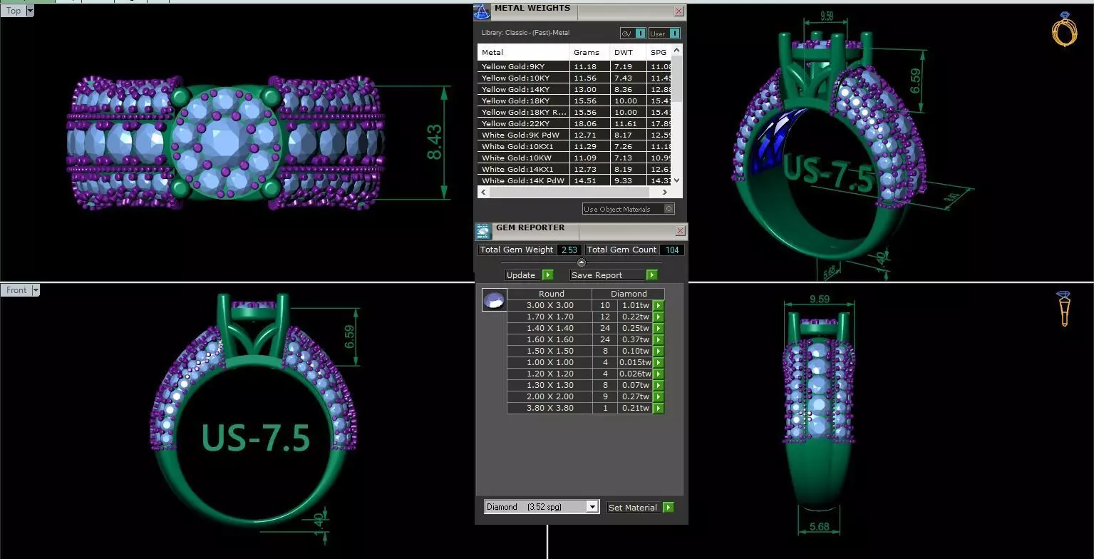Click the Set Material button
This screenshot has height=559, width=1094.
click(634, 508)
